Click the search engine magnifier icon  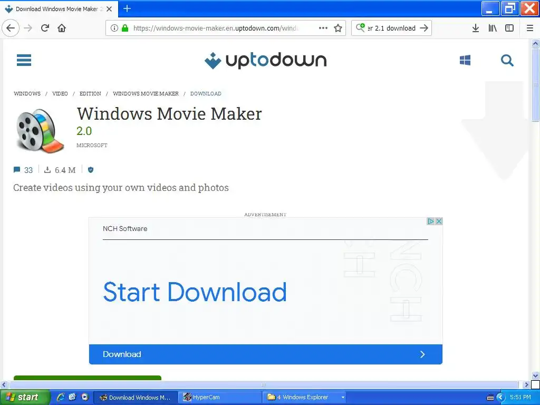click(360, 27)
